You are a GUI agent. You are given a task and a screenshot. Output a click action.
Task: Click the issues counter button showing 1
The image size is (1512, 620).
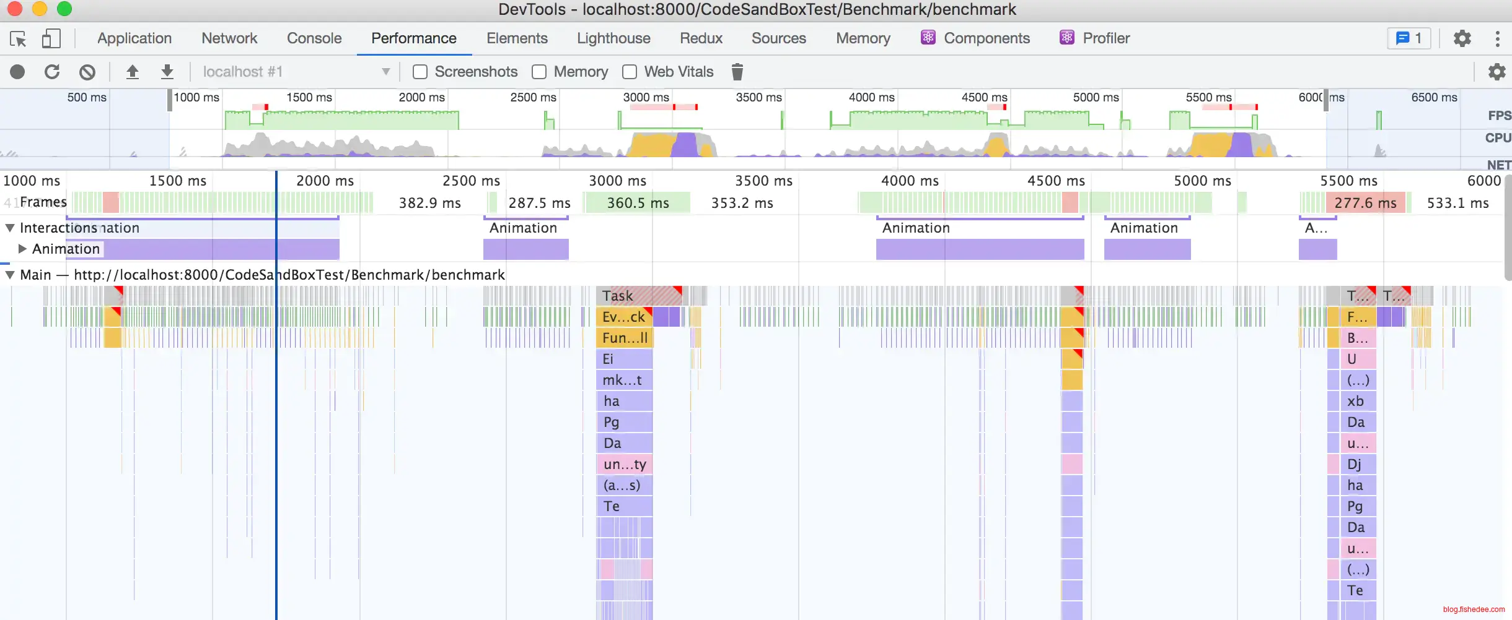pyautogui.click(x=1408, y=38)
